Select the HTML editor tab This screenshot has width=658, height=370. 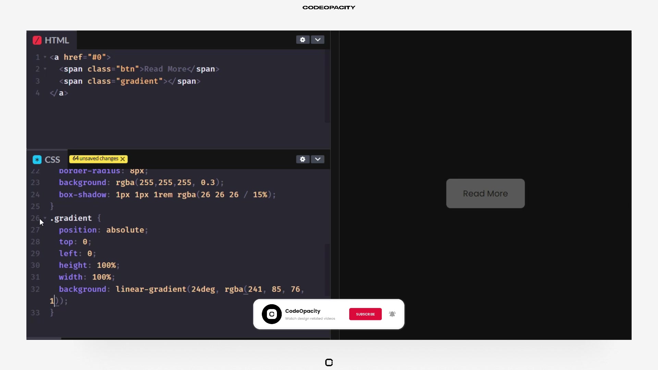(51, 40)
